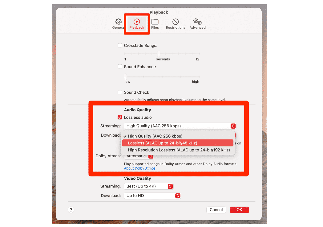Open the Files preferences tab
This screenshot has height=227, width=323.
[x=155, y=24]
